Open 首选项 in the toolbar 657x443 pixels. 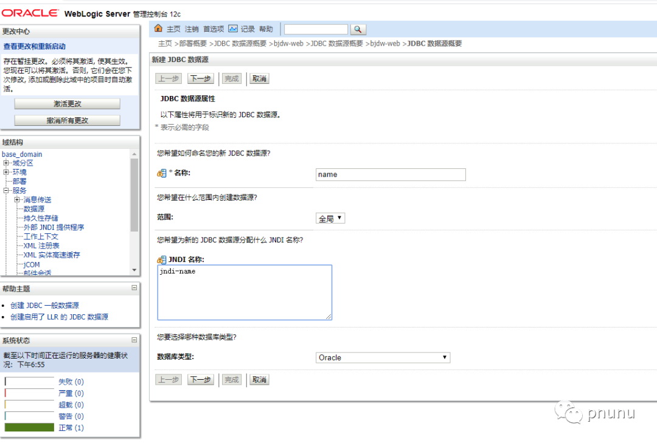click(214, 29)
